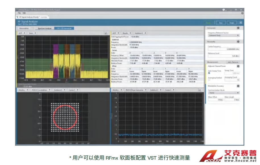Click the Personalities button
Viewport: 260px width, 165px height.
point(24,28)
